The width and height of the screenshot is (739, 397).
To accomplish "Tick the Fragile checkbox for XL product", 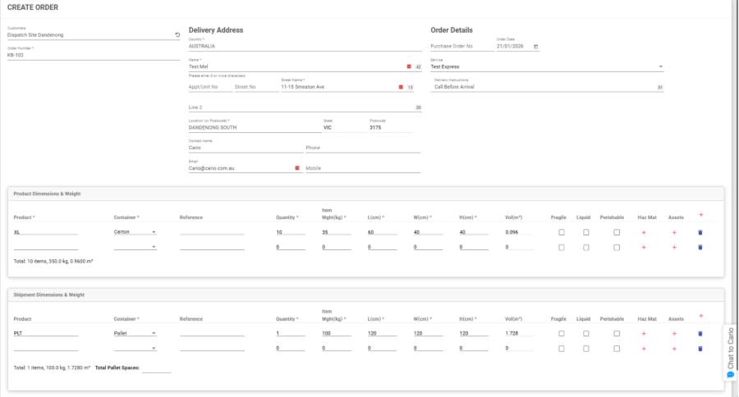I will click(x=561, y=233).
